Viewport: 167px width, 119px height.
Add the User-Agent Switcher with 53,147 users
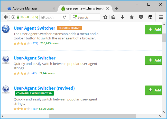point(153,60)
